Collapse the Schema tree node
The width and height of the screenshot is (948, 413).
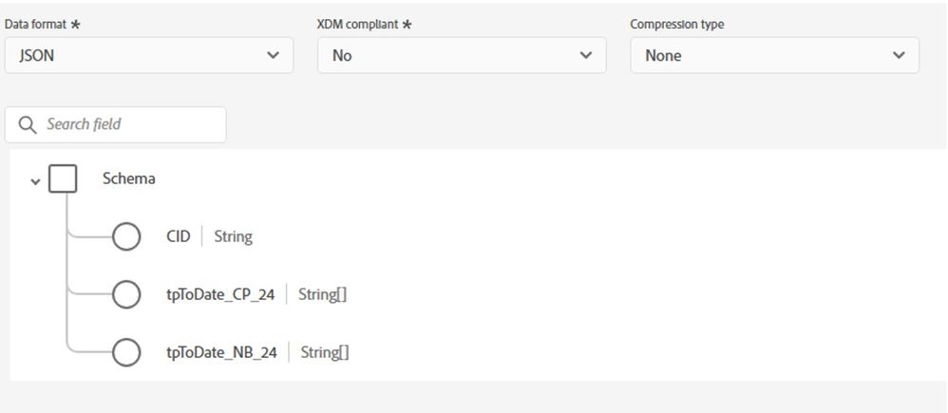click(x=36, y=180)
